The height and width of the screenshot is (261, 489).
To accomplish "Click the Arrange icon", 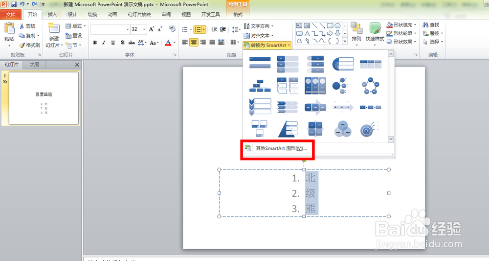I will coord(356,28).
